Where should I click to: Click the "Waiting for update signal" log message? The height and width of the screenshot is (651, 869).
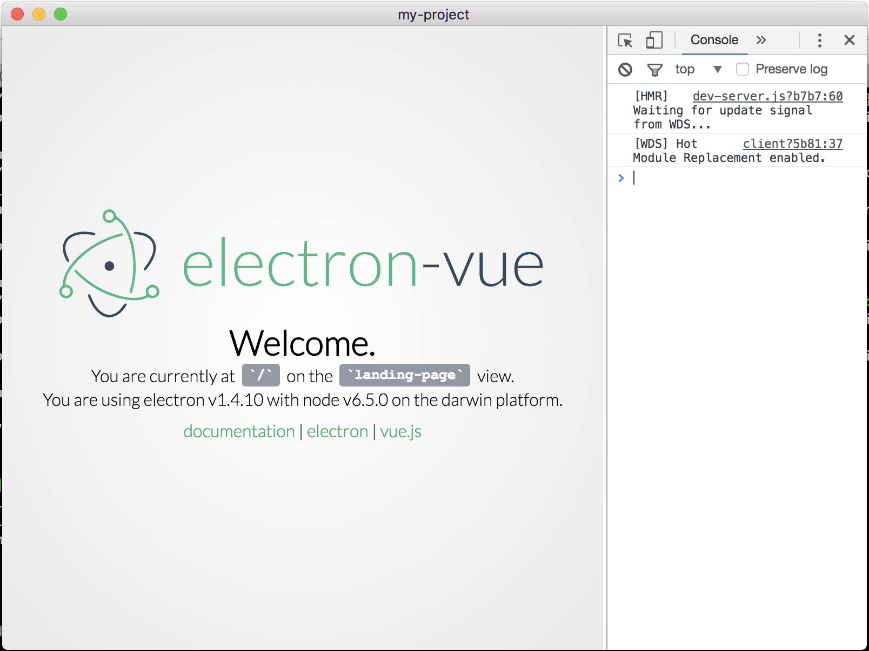tap(723, 110)
